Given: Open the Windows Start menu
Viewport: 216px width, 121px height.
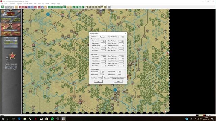Looking at the screenshot, I should (x=2, y=119).
